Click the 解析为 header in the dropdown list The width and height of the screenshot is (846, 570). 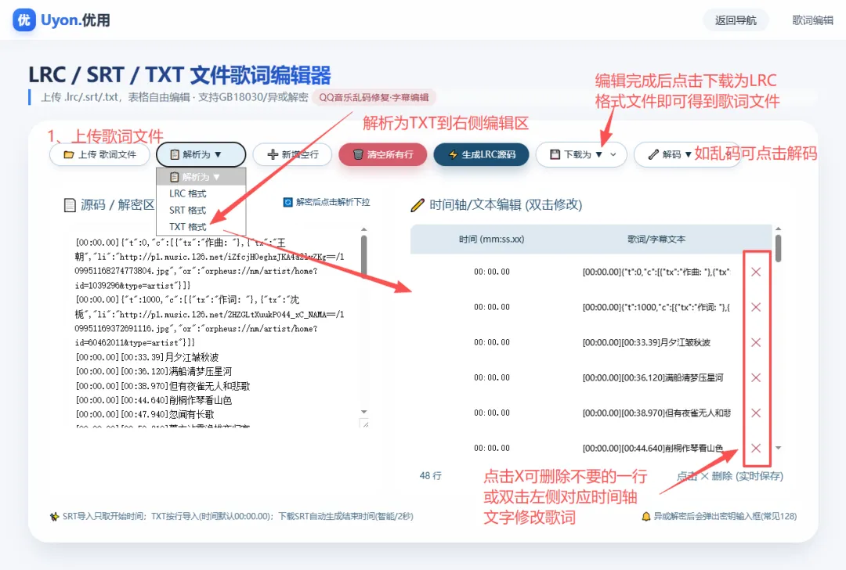(x=201, y=177)
